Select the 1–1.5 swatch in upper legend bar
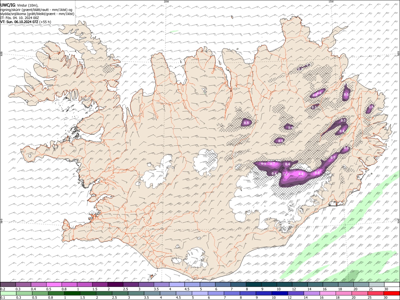Image resolution: width=400 pixels, height=300 pixels. point(85,285)
